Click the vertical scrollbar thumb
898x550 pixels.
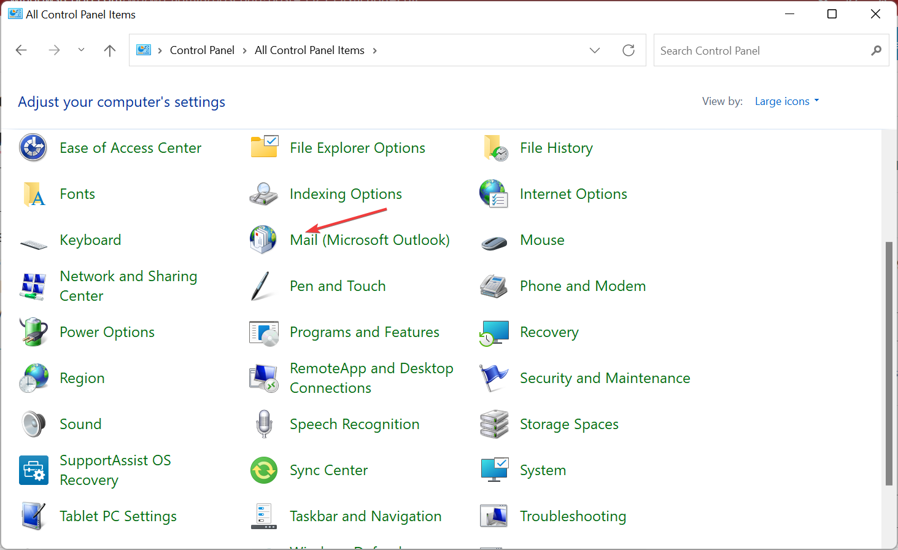889,363
